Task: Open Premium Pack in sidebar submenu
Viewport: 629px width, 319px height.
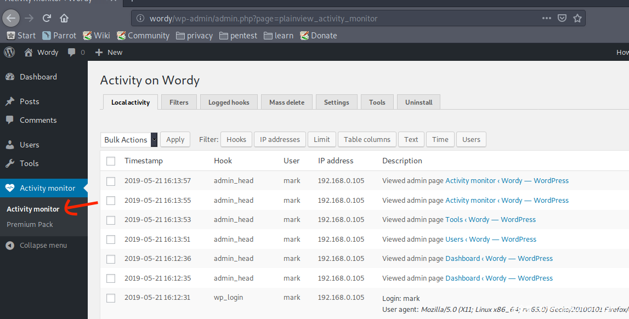Action: tap(30, 224)
